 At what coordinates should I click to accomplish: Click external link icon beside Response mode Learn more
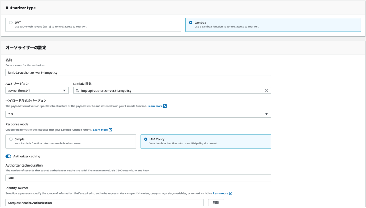[x=110, y=130]
